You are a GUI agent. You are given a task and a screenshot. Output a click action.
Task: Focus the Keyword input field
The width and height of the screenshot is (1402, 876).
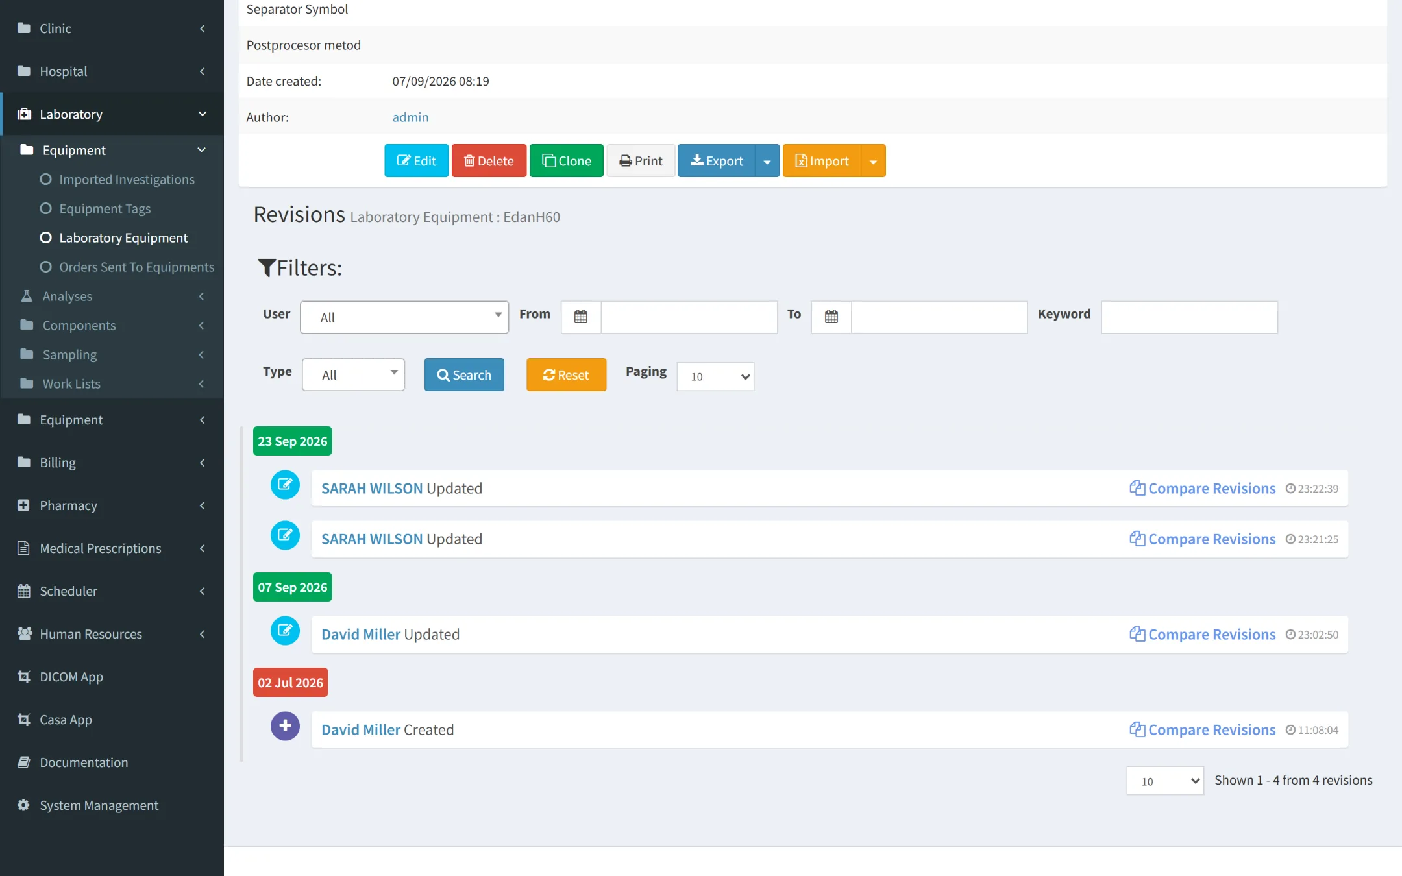pyautogui.click(x=1189, y=317)
